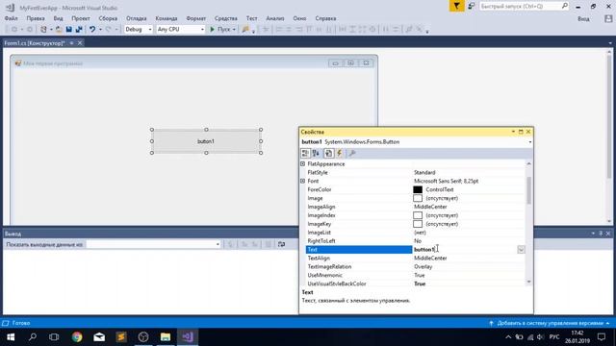Click the Undo arrow icon
Viewport: 616px width, 346px height.
point(92,30)
